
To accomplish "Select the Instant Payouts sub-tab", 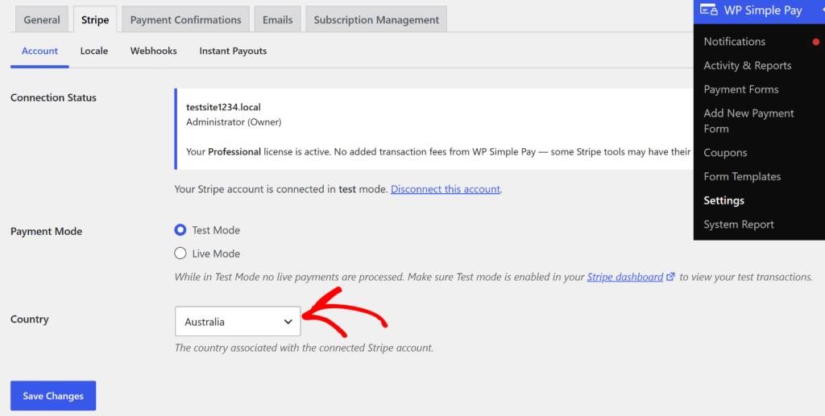I will pos(233,51).
